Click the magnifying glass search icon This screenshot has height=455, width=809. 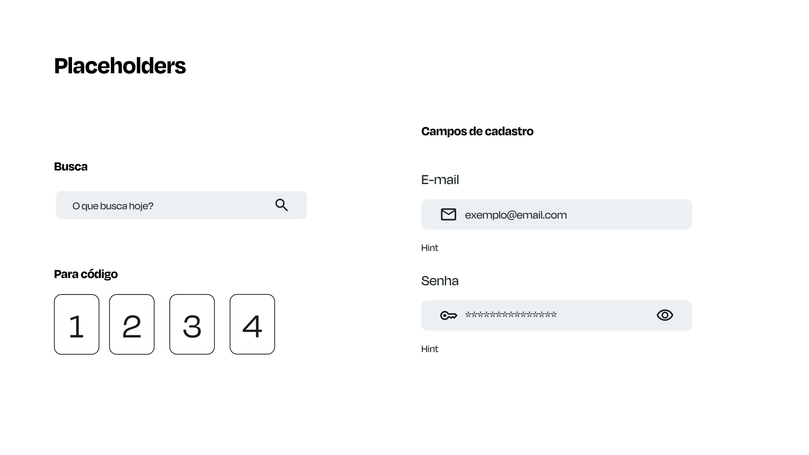[x=281, y=205]
